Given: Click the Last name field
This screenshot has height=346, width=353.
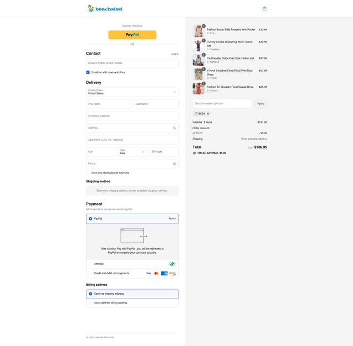Looking at the screenshot, I should click(x=156, y=104).
